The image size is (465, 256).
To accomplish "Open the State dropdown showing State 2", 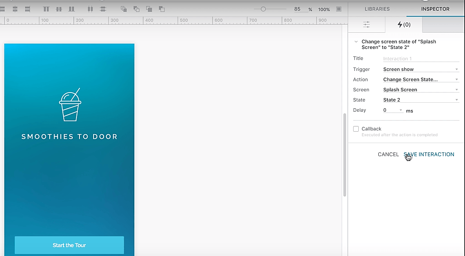I will pos(421,100).
